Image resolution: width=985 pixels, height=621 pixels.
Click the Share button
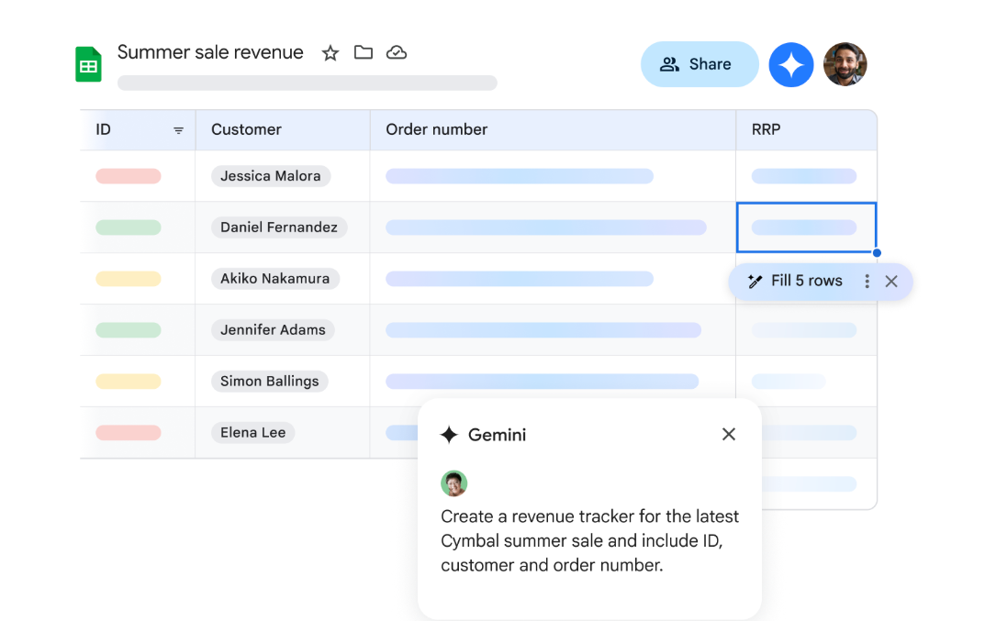tap(700, 64)
